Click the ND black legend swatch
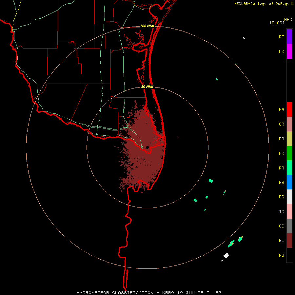 [x=289, y=255]
